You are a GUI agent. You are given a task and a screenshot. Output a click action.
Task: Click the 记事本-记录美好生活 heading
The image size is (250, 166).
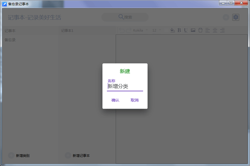(x=34, y=17)
